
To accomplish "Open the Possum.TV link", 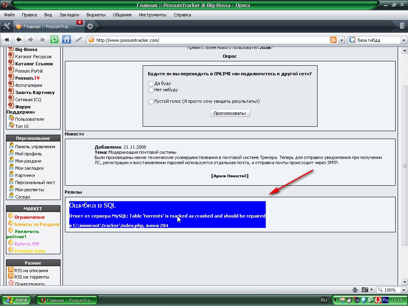I will [27, 78].
